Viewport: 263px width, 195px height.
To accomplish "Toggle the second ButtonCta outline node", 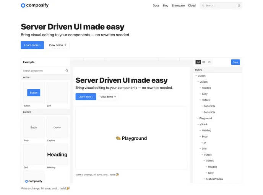I will [202, 112].
